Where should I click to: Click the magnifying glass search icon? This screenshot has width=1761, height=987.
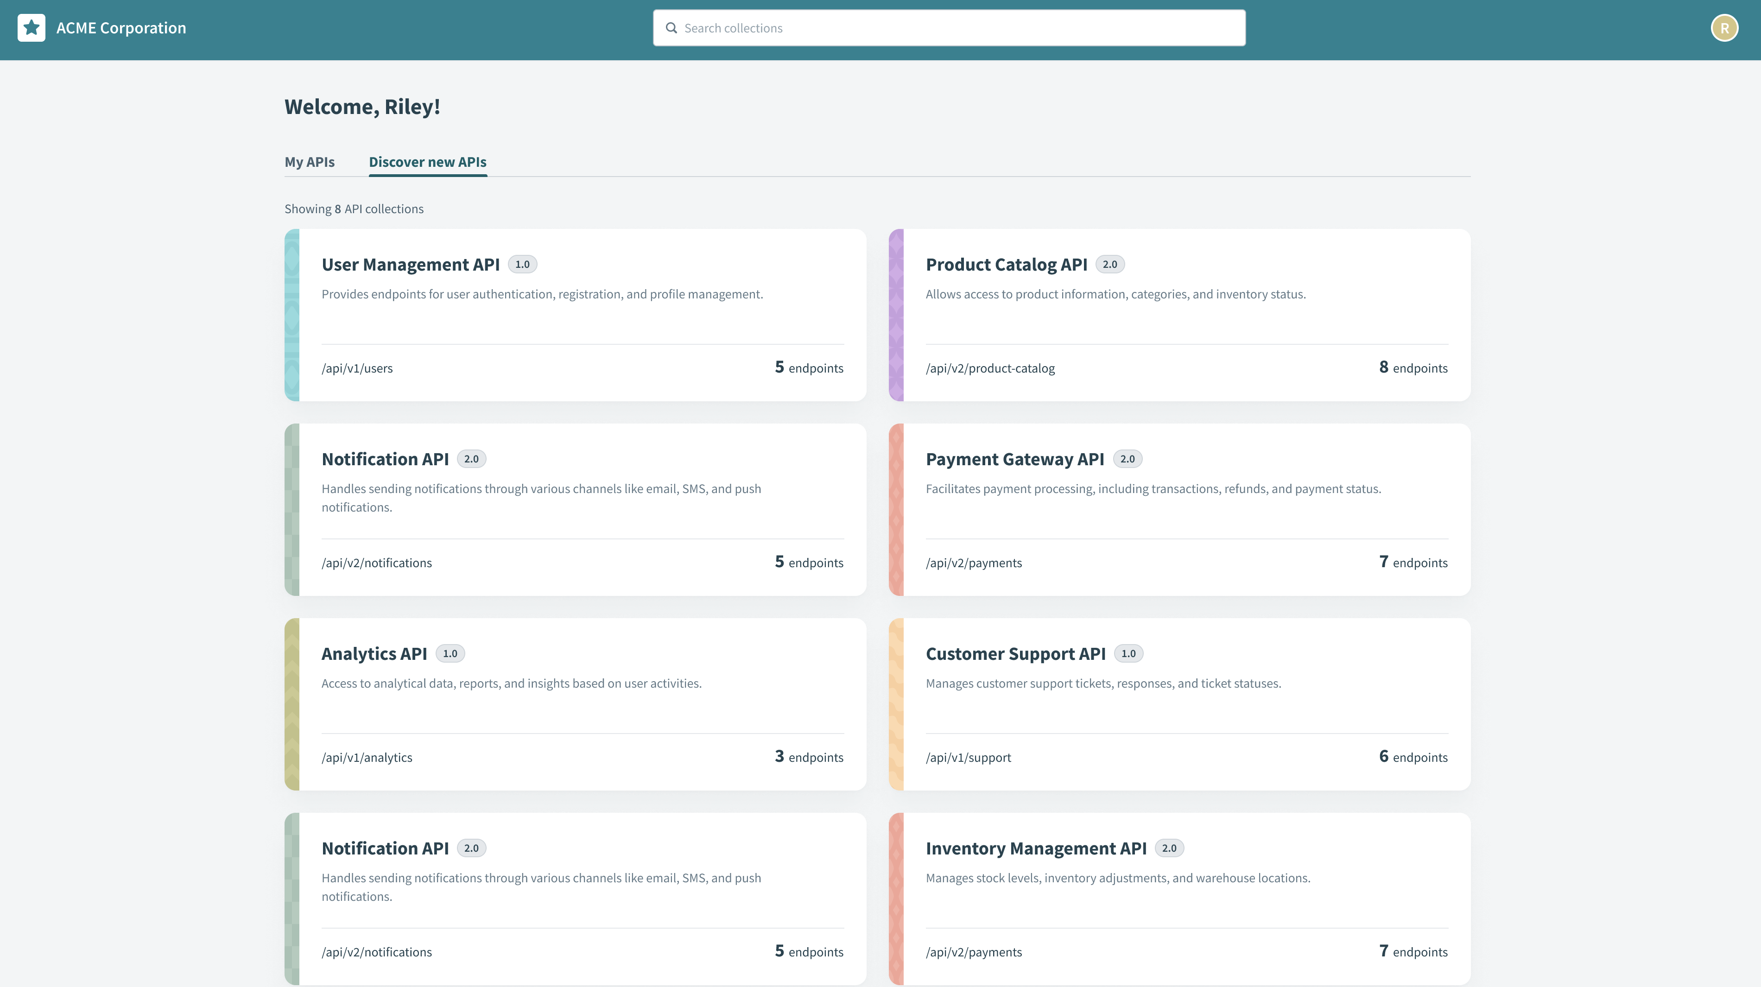672,27
